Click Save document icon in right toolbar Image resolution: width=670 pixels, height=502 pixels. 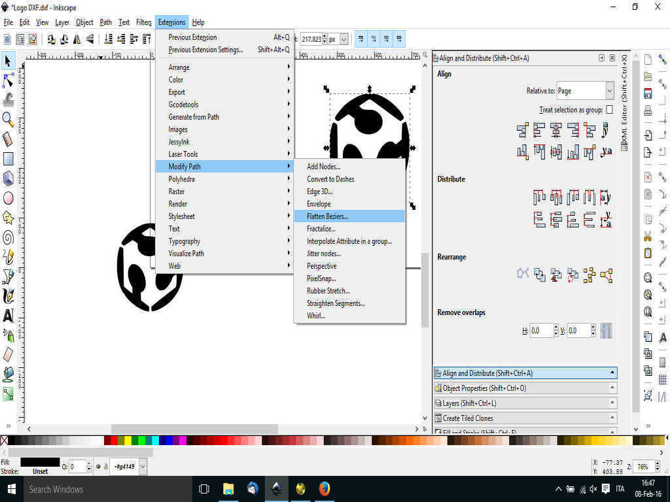click(x=648, y=93)
